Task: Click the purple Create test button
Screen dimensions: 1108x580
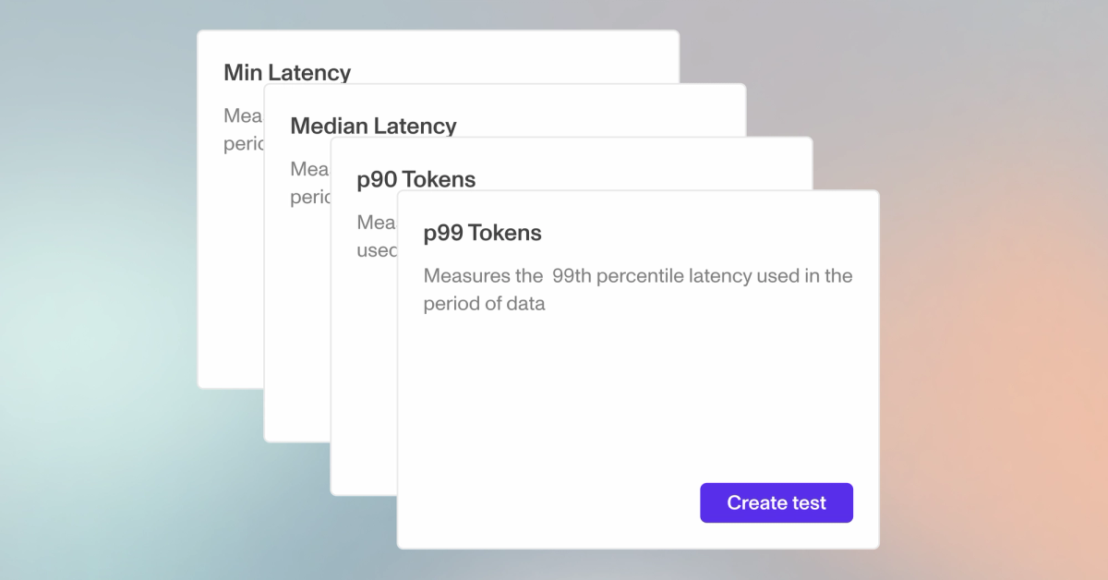Action: pos(776,502)
